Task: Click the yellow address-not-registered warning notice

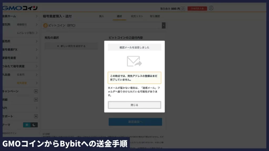Action: click(x=134, y=78)
